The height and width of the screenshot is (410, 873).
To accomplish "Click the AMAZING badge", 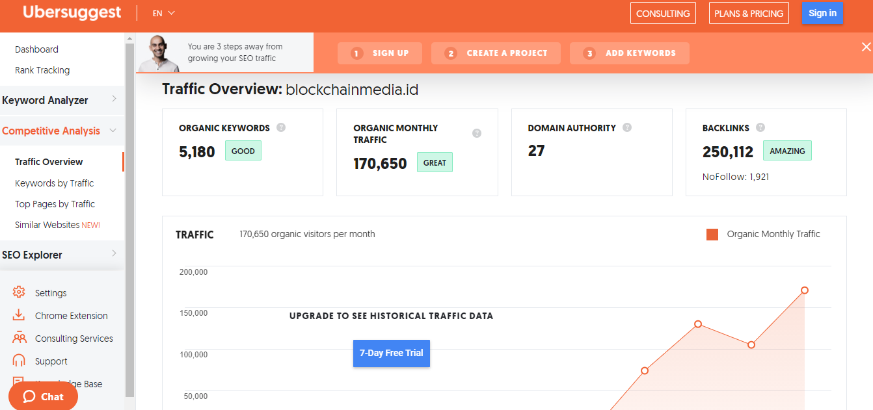I will [x=787, y=151].
